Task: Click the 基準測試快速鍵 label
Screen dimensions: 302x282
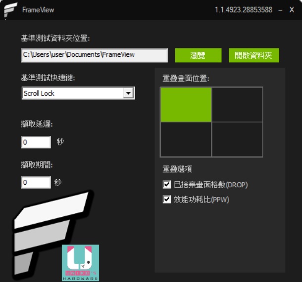Action: point(48,78)
